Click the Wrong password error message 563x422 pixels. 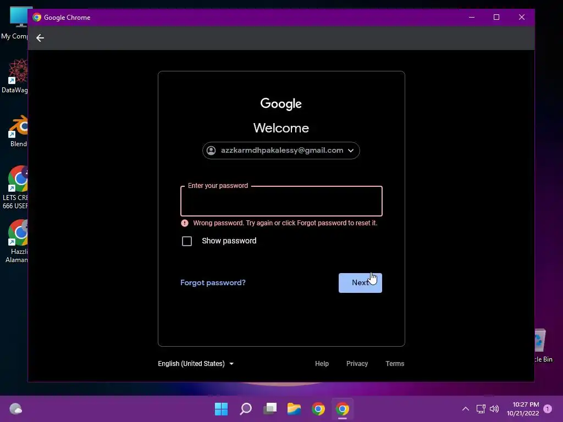[285, 223]
